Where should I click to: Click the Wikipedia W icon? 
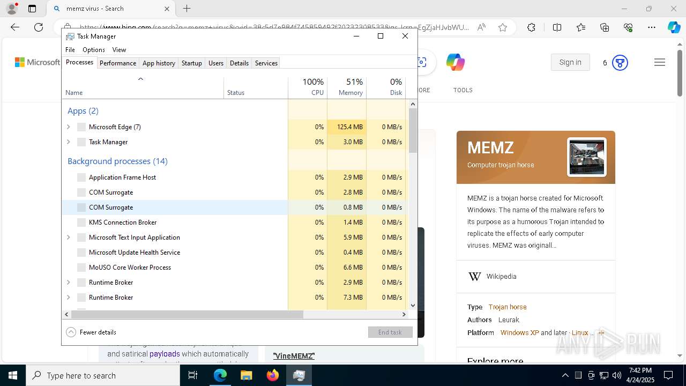point(474,277)
